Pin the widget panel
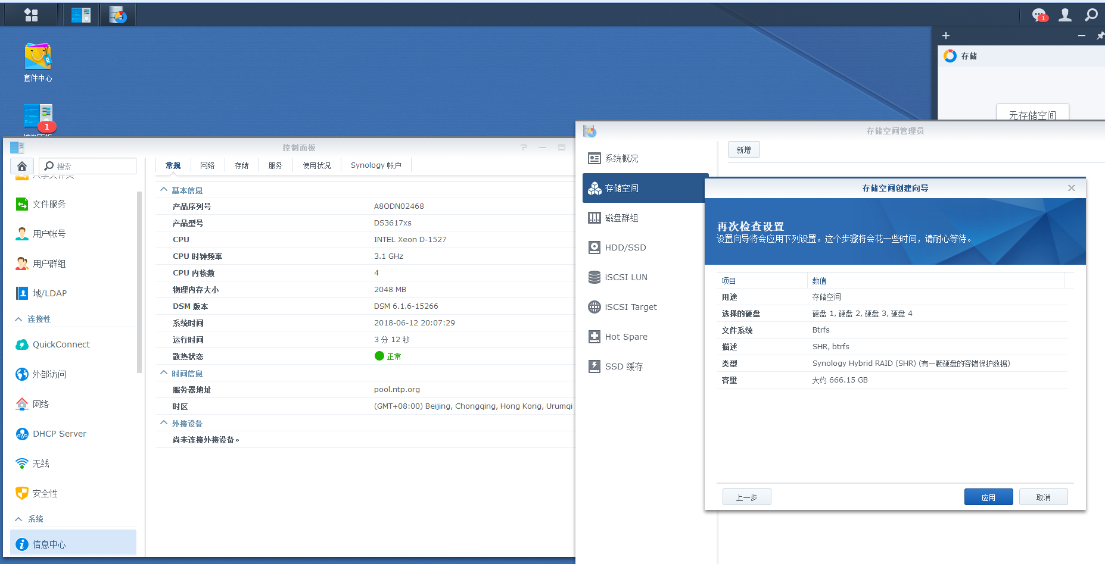The width and height of the screenshot is (1105, 564). click(1100, 36)
